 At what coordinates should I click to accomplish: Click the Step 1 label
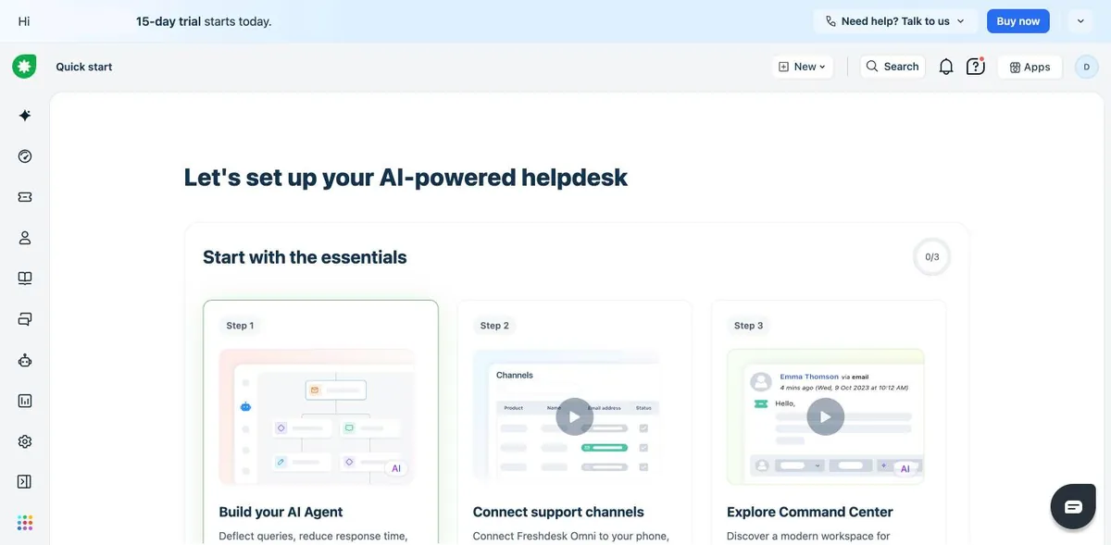click(x=240, y=326)
